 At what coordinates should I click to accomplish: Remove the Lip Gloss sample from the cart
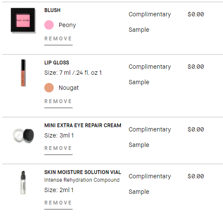[x=58, y=101]
